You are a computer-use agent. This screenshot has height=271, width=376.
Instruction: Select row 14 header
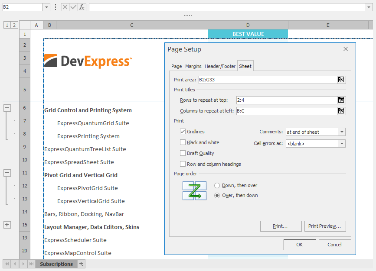pos(25,212)
